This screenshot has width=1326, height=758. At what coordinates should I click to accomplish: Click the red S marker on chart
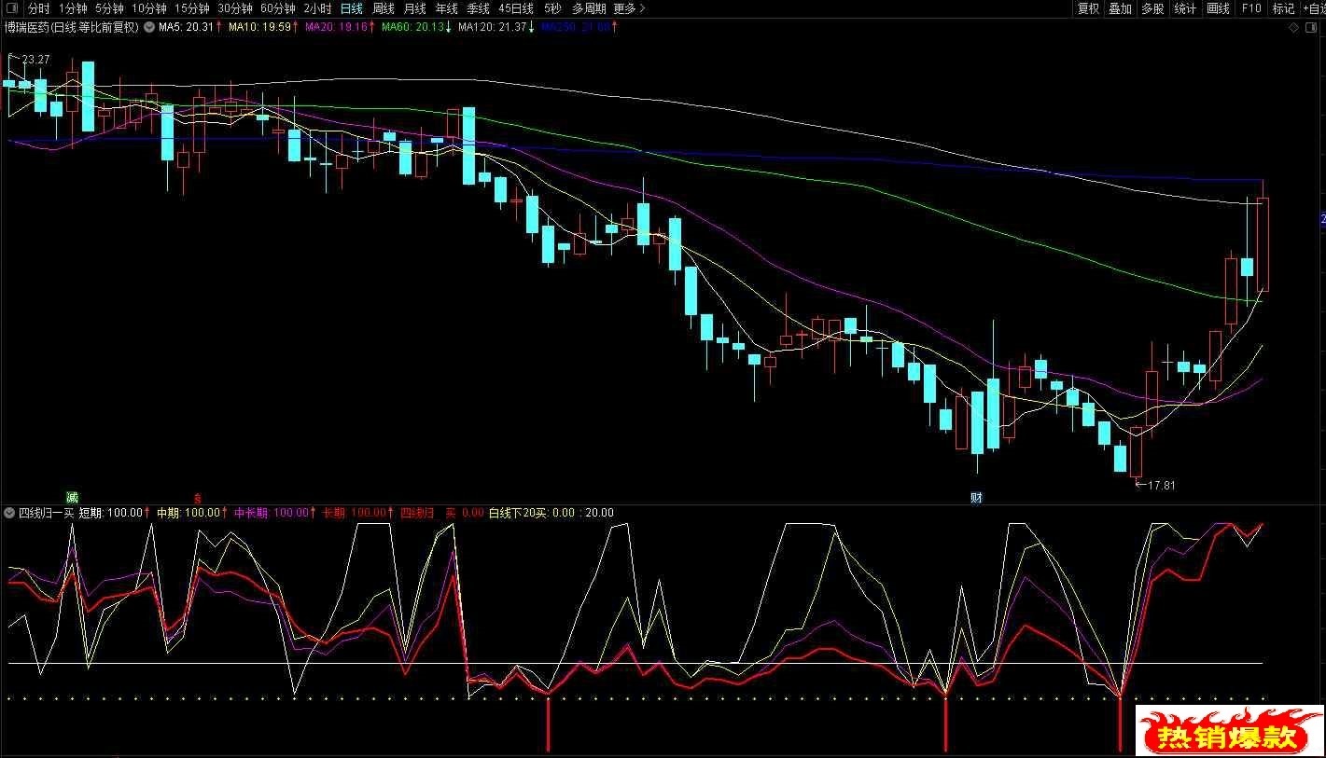coord(197,497)
